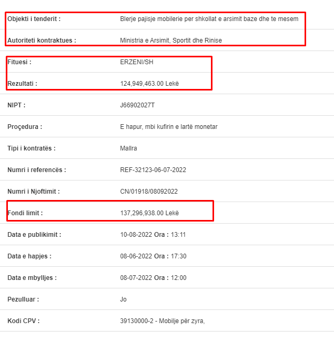
Task: Click the Autoriteti kontraktues label
Action: click(x=42, y=41)
